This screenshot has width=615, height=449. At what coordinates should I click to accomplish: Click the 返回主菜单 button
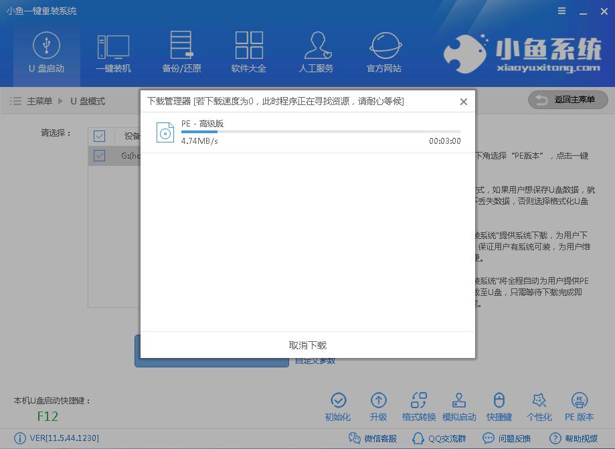(567, 99)
